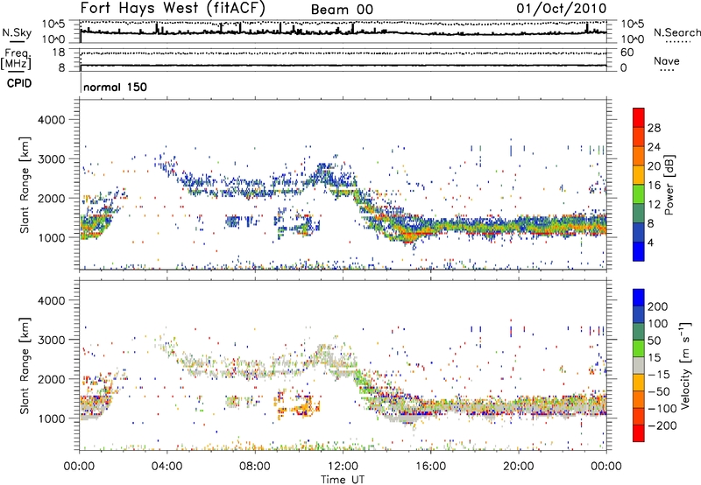Click the '10^5' label on the left noise axis
The height and width of the screenshot is (485, 701).
point(54,25)
